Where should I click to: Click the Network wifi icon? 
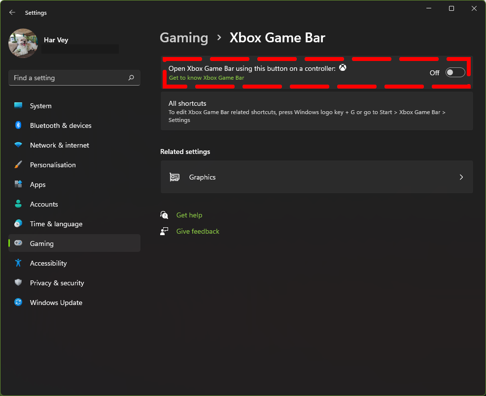coord(18,145)
